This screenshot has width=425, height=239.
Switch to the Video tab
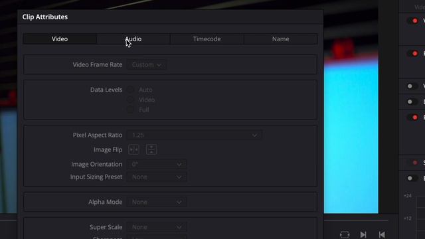(x=60, y=39)
